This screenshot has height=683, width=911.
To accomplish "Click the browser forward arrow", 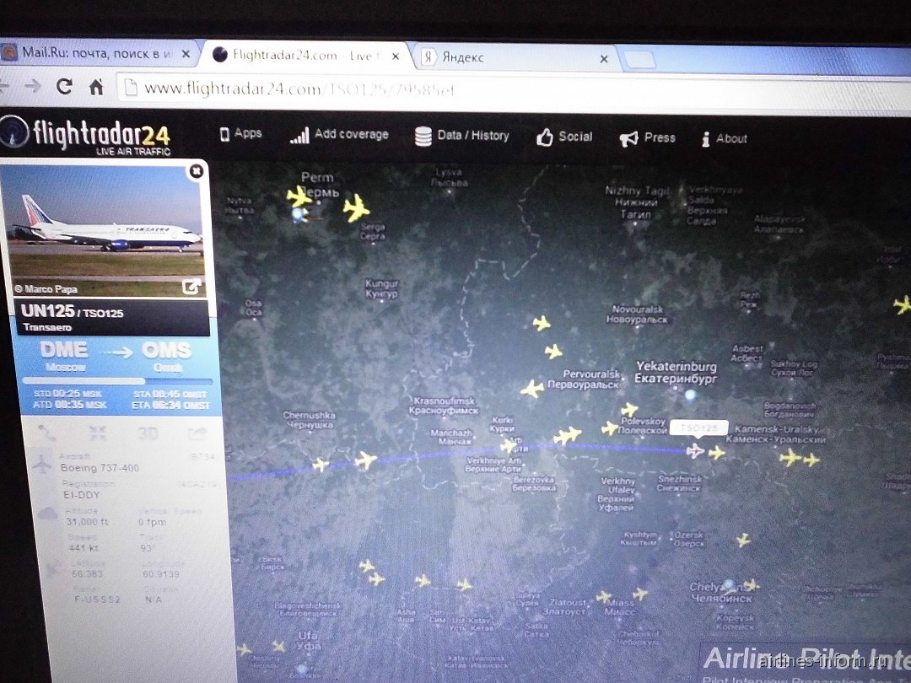I will click(x=33, y=86).
